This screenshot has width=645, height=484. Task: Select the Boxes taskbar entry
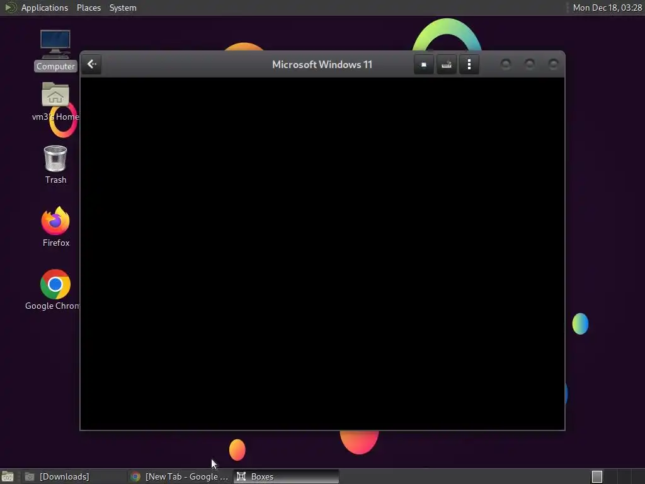pos(286,476)
